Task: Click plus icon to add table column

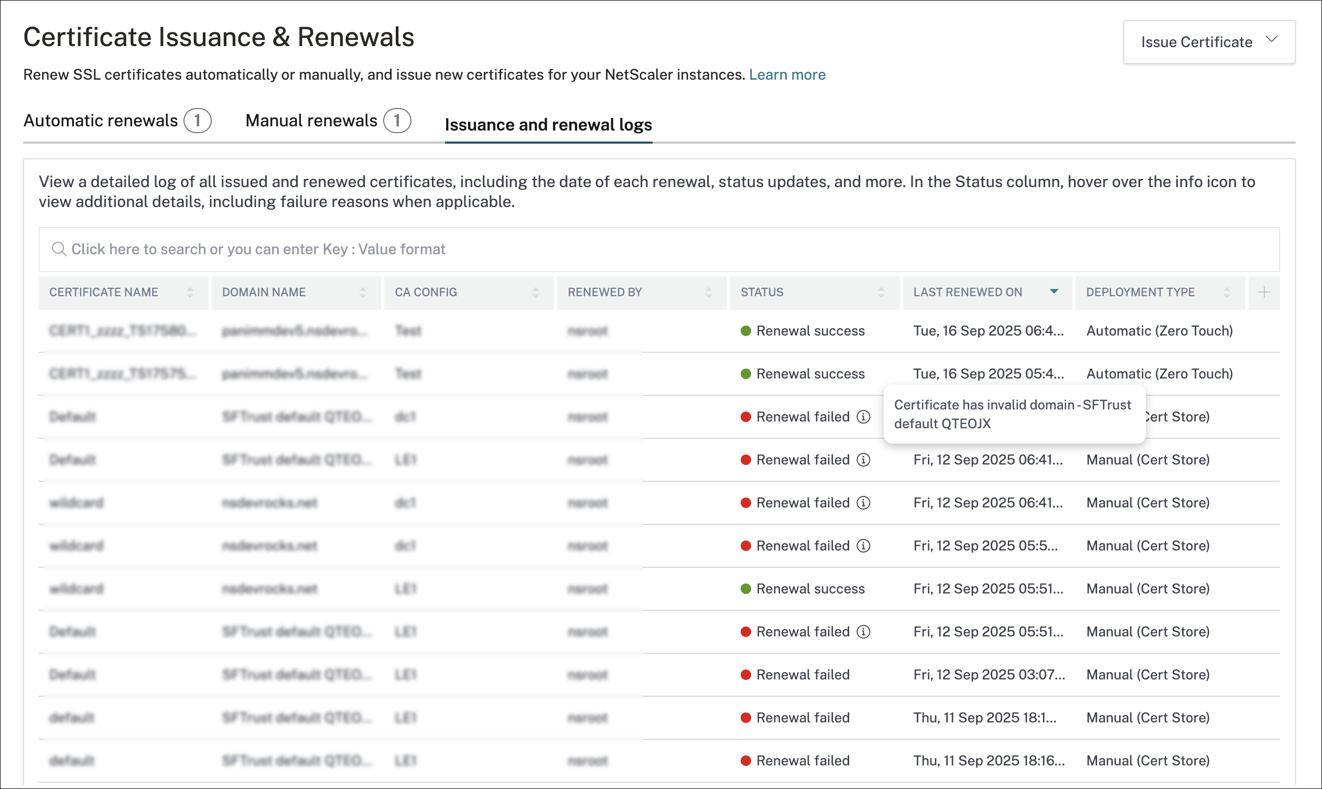Action: pos(1264,292)
